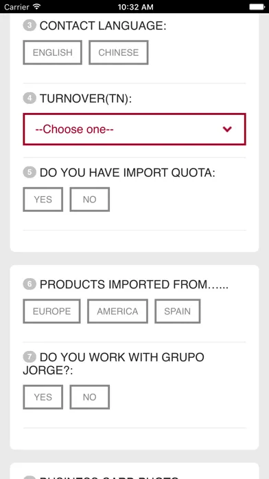
Task: Answer YES to working with Grupo Jorge
Action: pyautogui.click(x=43, y=397)
